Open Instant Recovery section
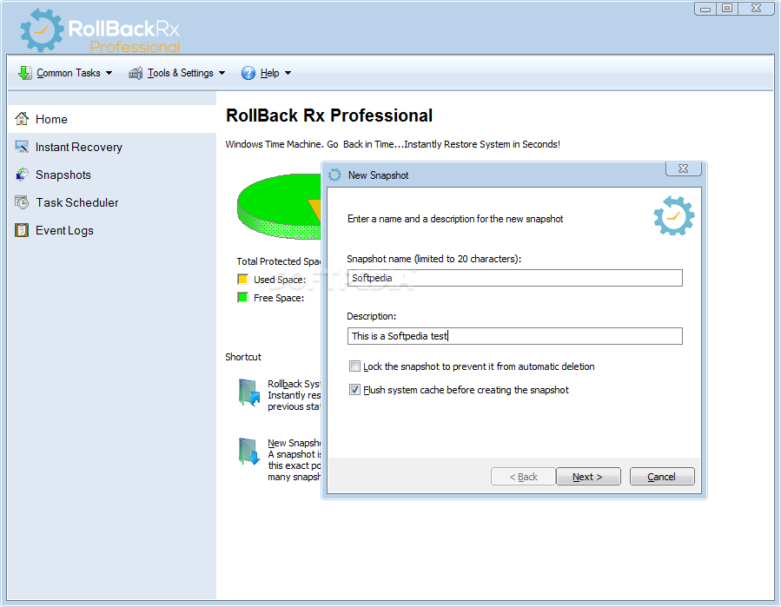Viewport: 781px width, 607px height. point(112,147)
